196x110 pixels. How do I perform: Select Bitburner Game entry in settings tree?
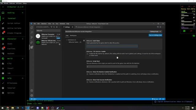tap(75, 42)
